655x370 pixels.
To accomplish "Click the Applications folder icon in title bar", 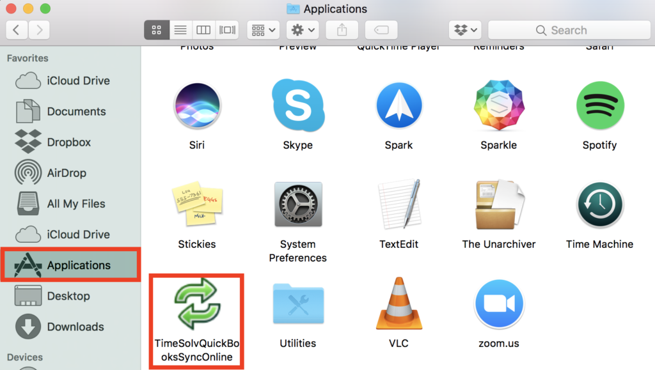I will coord(293,9).
